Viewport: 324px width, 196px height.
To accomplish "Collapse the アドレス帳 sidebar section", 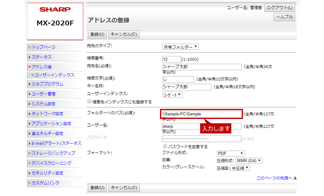I will coord(42,67).
